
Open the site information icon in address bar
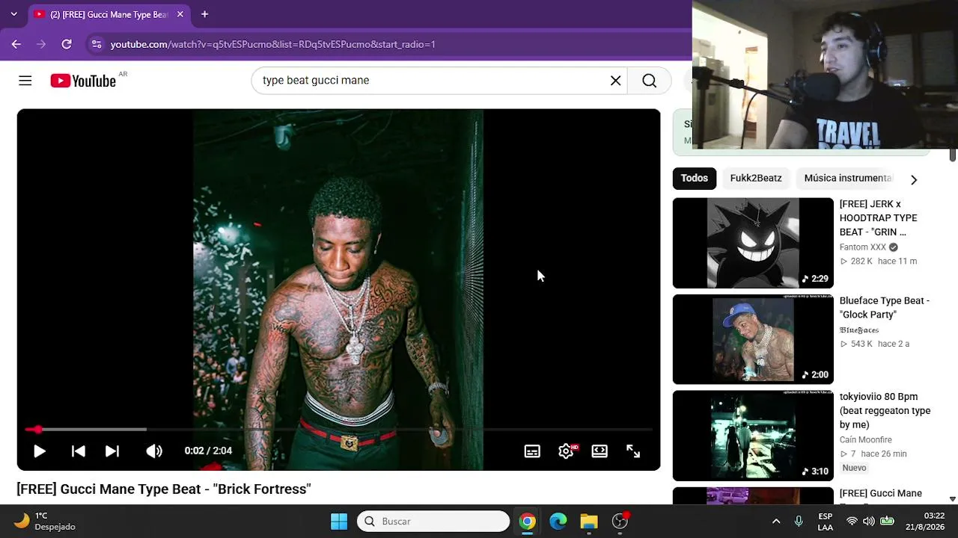click(x=97, y=44)
